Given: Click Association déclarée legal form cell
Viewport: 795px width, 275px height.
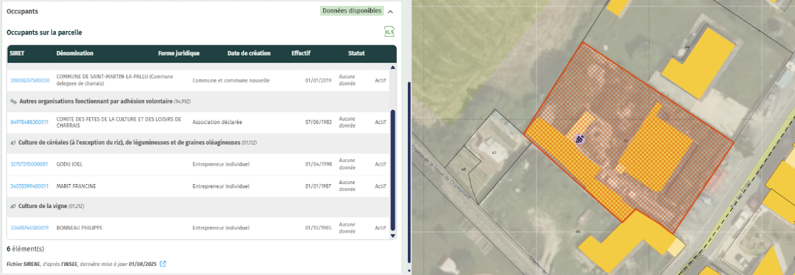Looking at the screenshot, I should (x=217, y=122).
